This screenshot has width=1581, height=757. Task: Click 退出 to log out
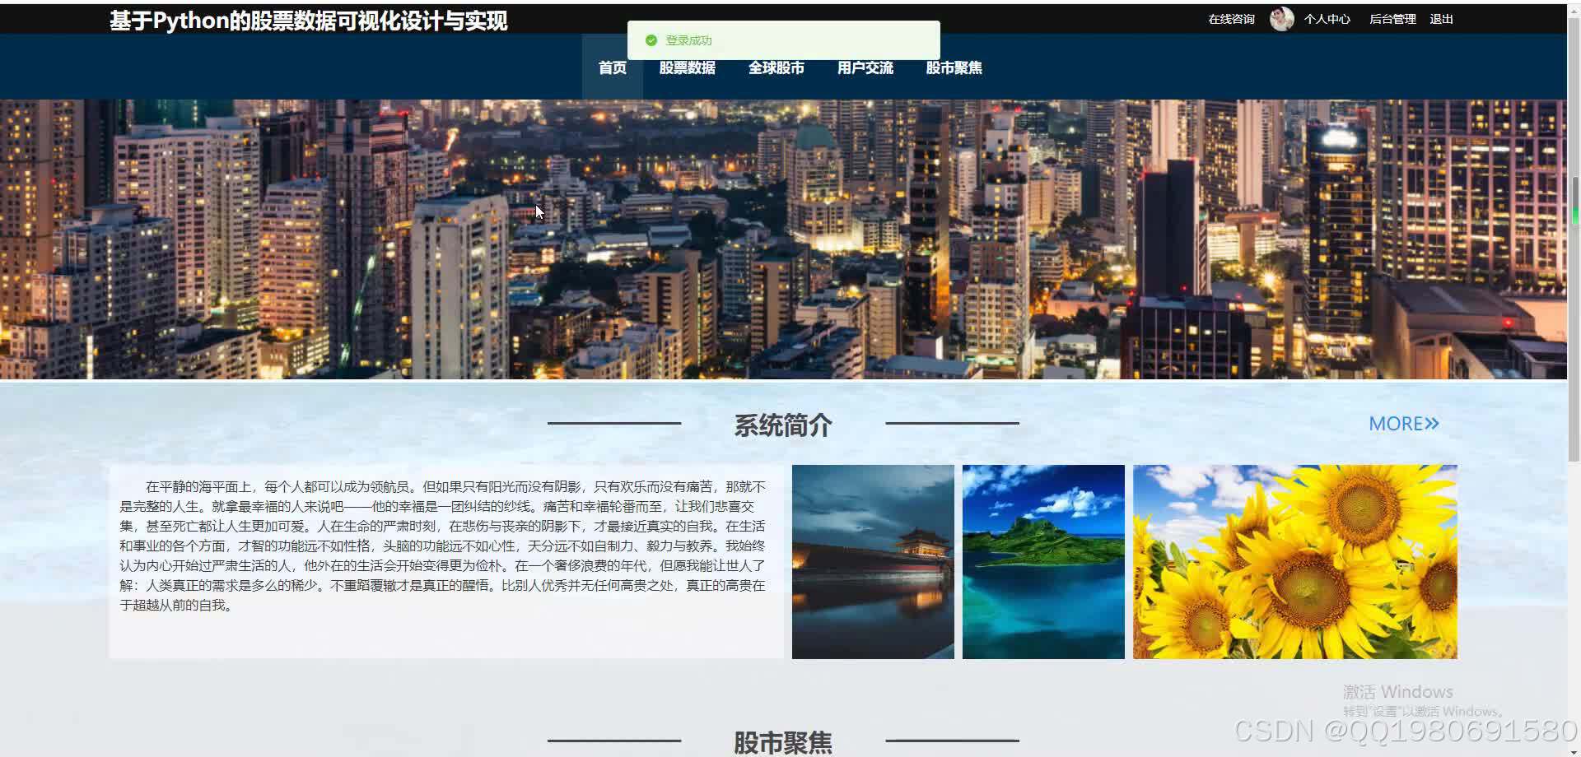click(x=1440, y=18)
